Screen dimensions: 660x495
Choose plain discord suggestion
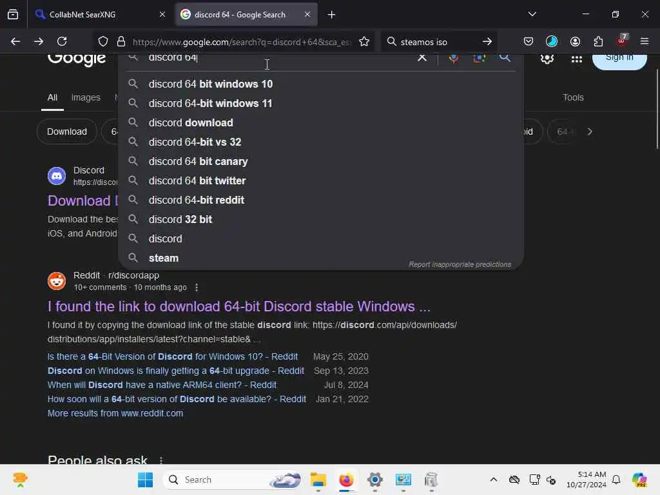click(x=321, y=238)
